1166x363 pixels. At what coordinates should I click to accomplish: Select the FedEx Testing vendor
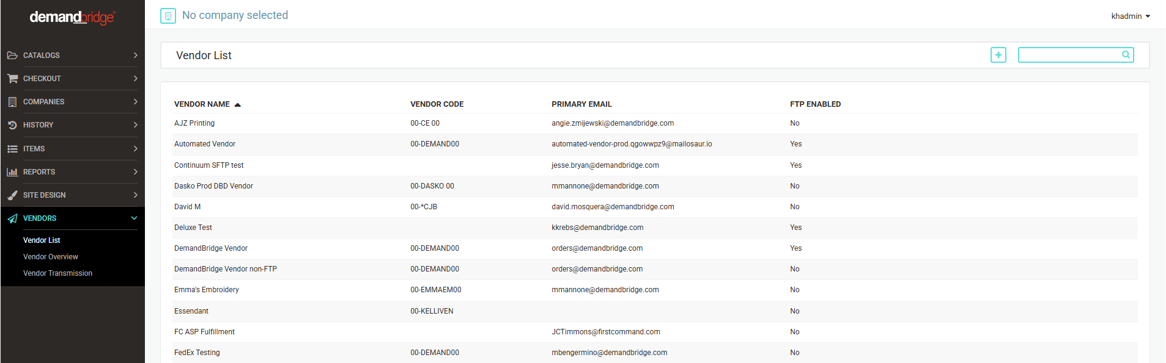tap(655, 353)
